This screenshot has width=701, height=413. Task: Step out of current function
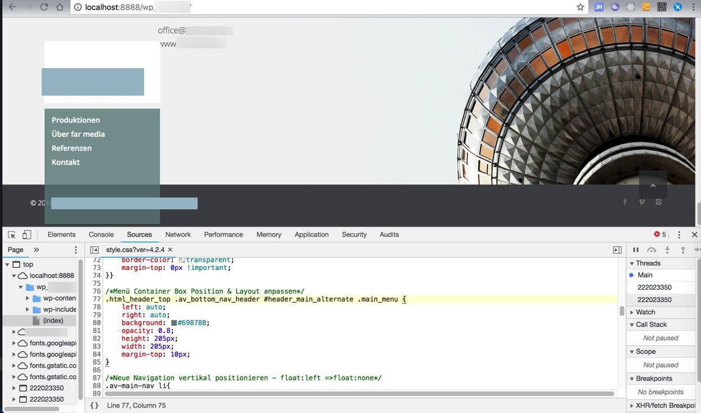[683, 250]
